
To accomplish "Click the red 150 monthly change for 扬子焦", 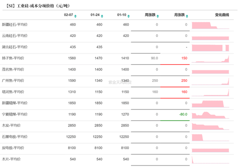I will pos(184,58).
